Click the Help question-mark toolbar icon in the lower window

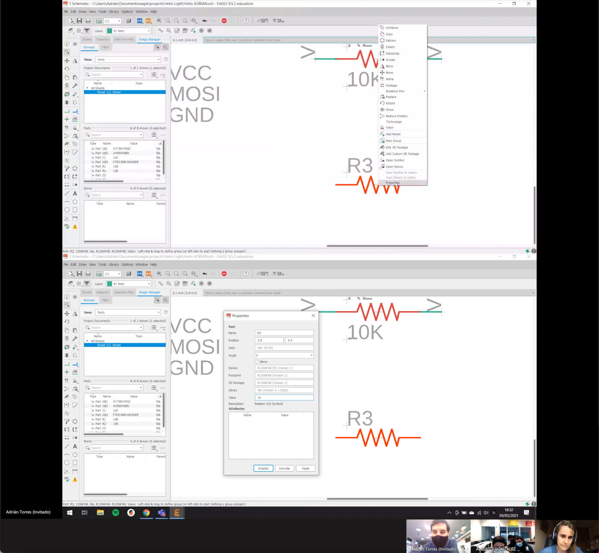click(x=246, y=274)
